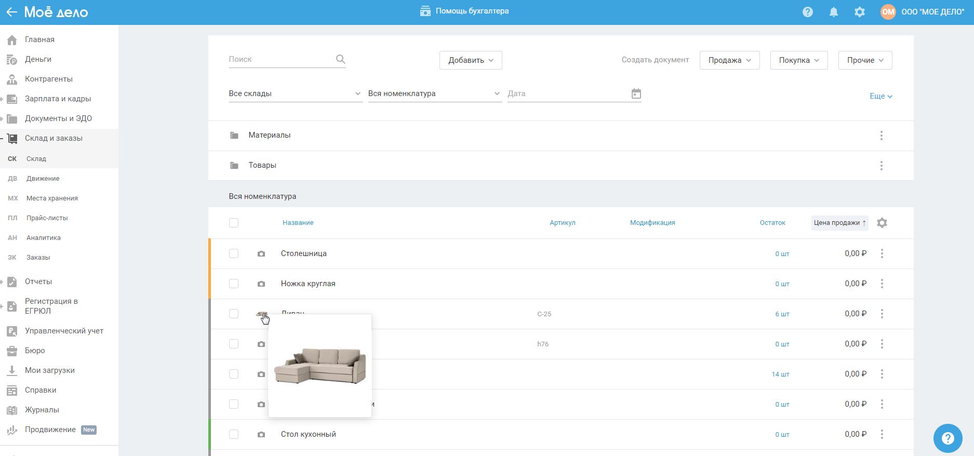This screenshot has width=974, height=456.
Task: Sort by Цена продажи column
Action: [839, 223]
